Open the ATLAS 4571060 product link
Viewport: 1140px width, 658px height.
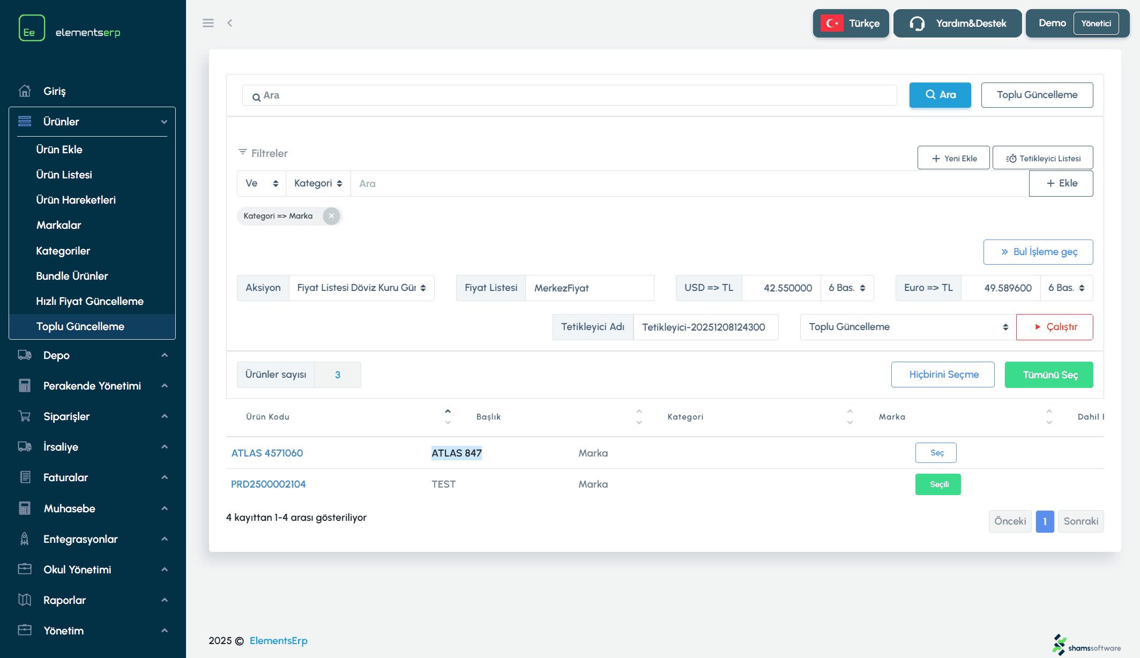267,453
